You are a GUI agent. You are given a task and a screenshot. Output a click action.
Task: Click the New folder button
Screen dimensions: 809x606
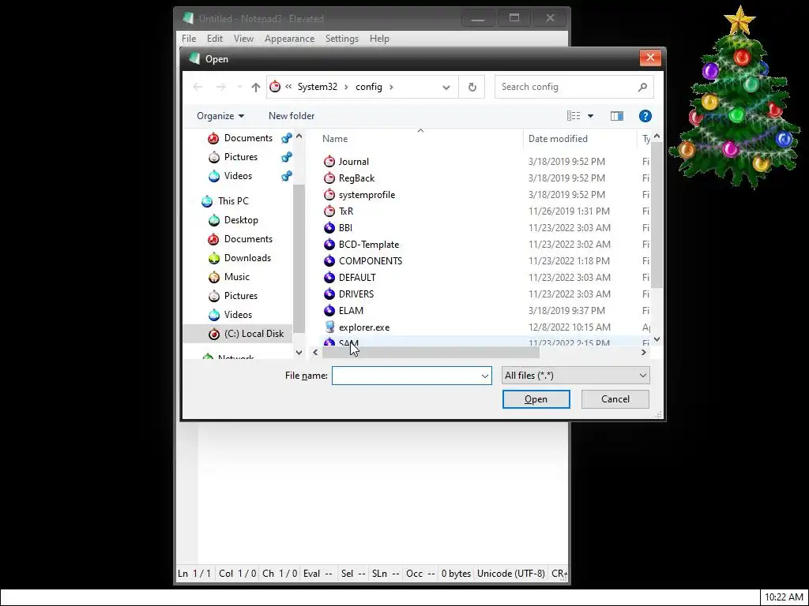[292, 116]
